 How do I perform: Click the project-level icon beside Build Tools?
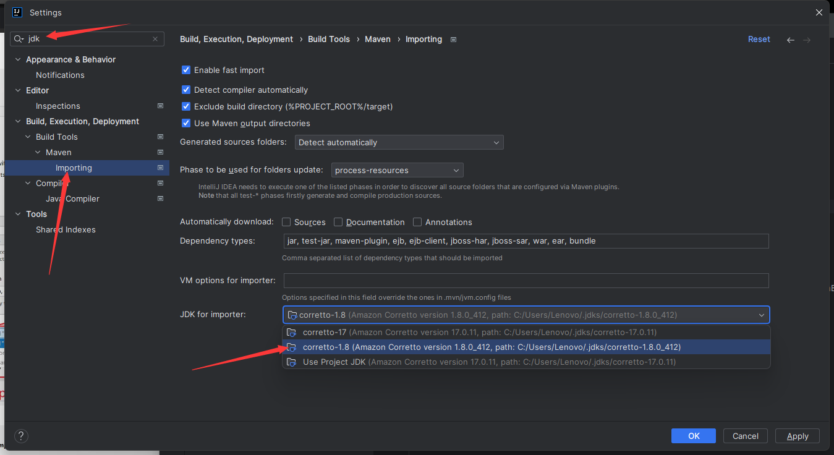tap(160, 137)
